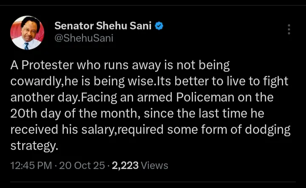Screen dimensions: 306x188
Task: Select the "20 Oct 25" date
Action: pyautogui.click(x=82, y=166)
